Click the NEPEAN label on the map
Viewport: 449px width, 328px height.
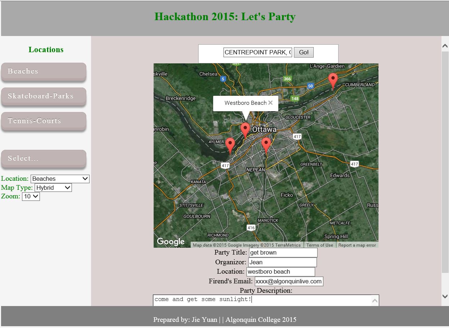255,170
